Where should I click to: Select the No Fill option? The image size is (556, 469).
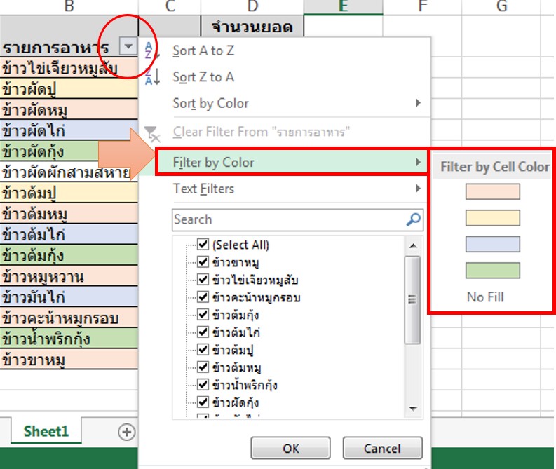click(x=485, y=297)
